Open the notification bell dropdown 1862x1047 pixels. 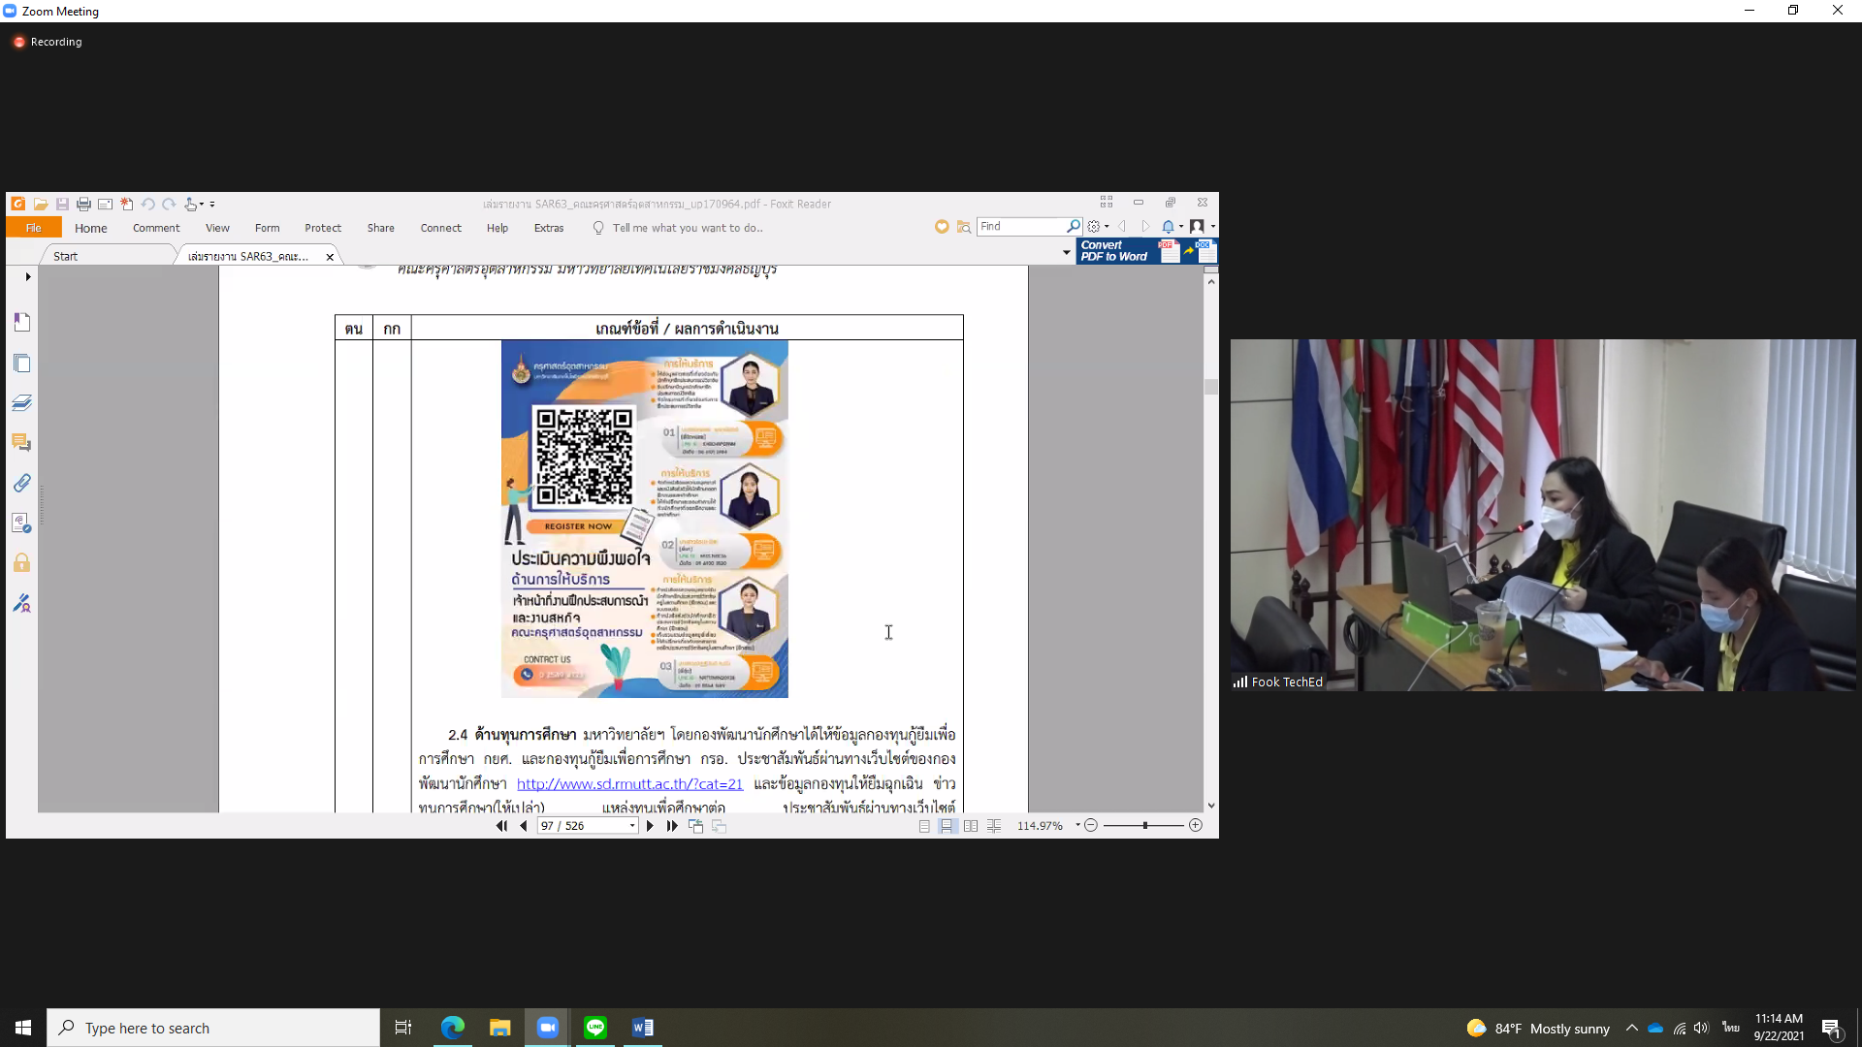[x=1172, y=227]
